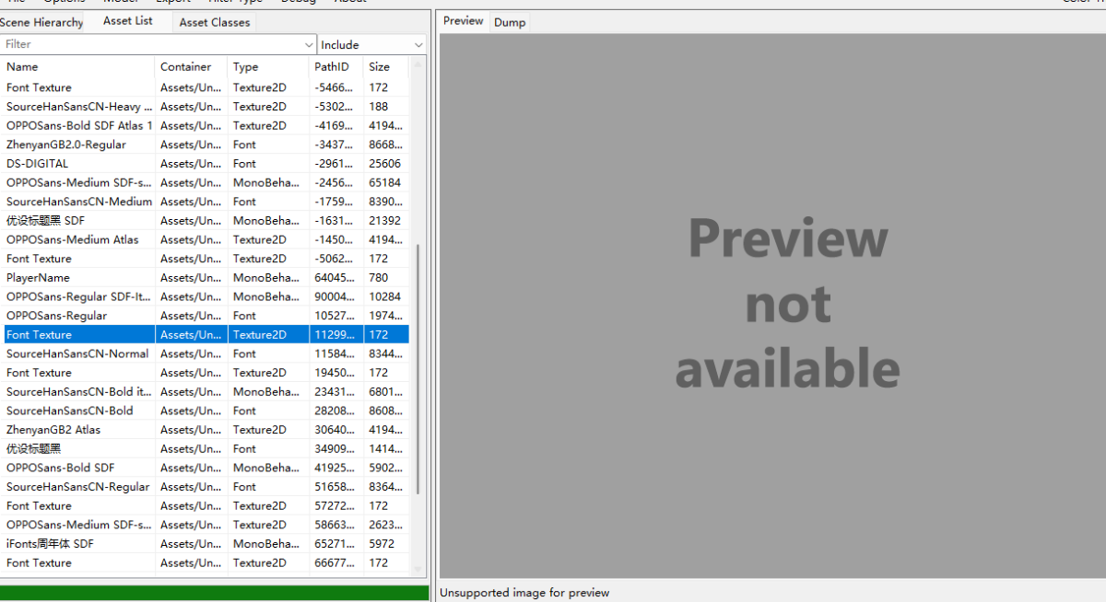Click the asset list vertical scrollbar thumb
This screenshot has height=602, width=1106.
pyautogui.click(x=419, y=368)
